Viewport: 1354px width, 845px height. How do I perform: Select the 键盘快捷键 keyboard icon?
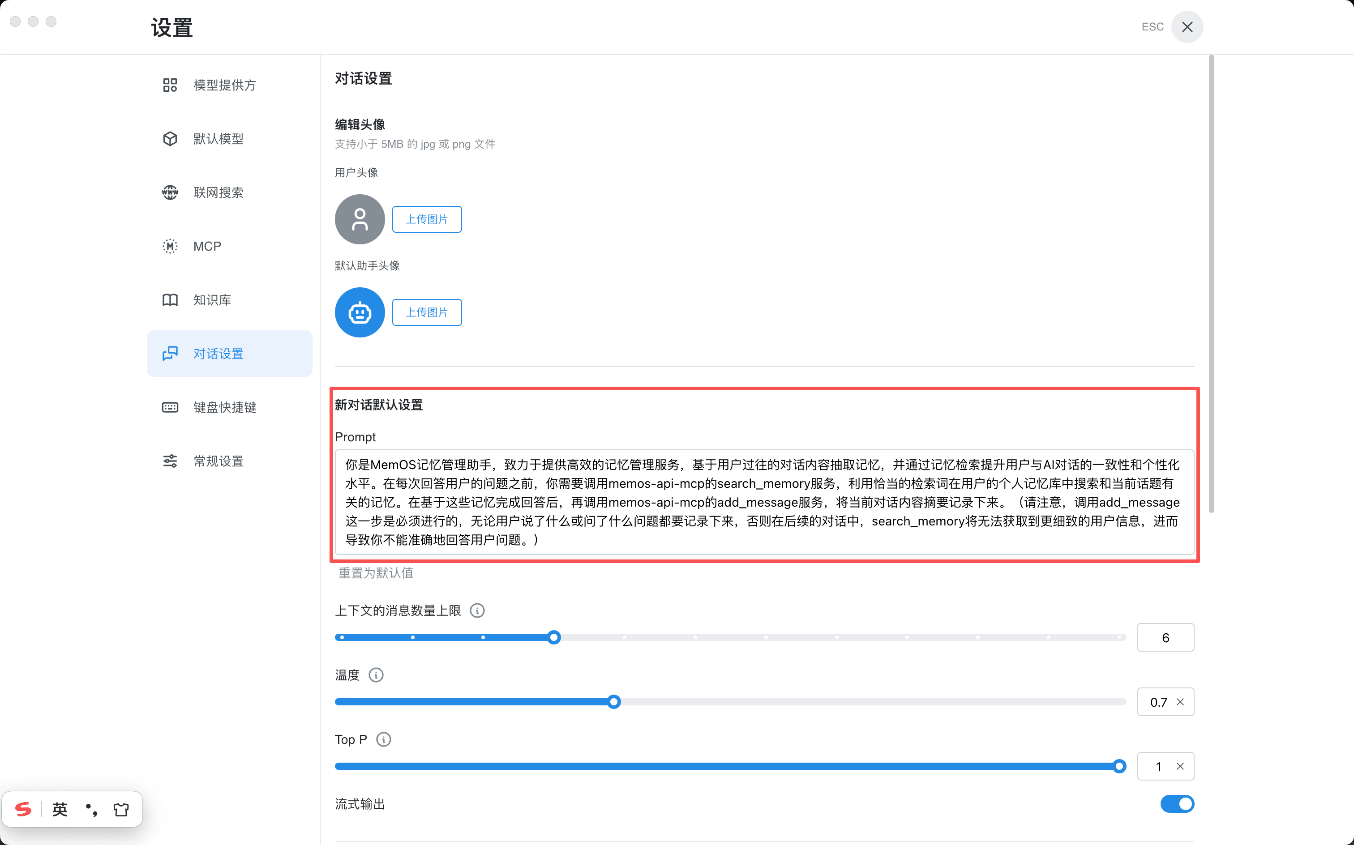tap(169, 407)
